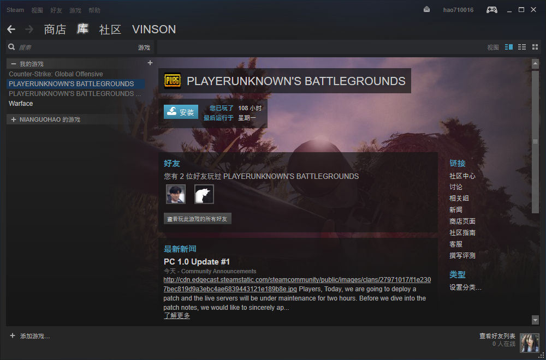Click the 好友 section heading

coord(172,163)
